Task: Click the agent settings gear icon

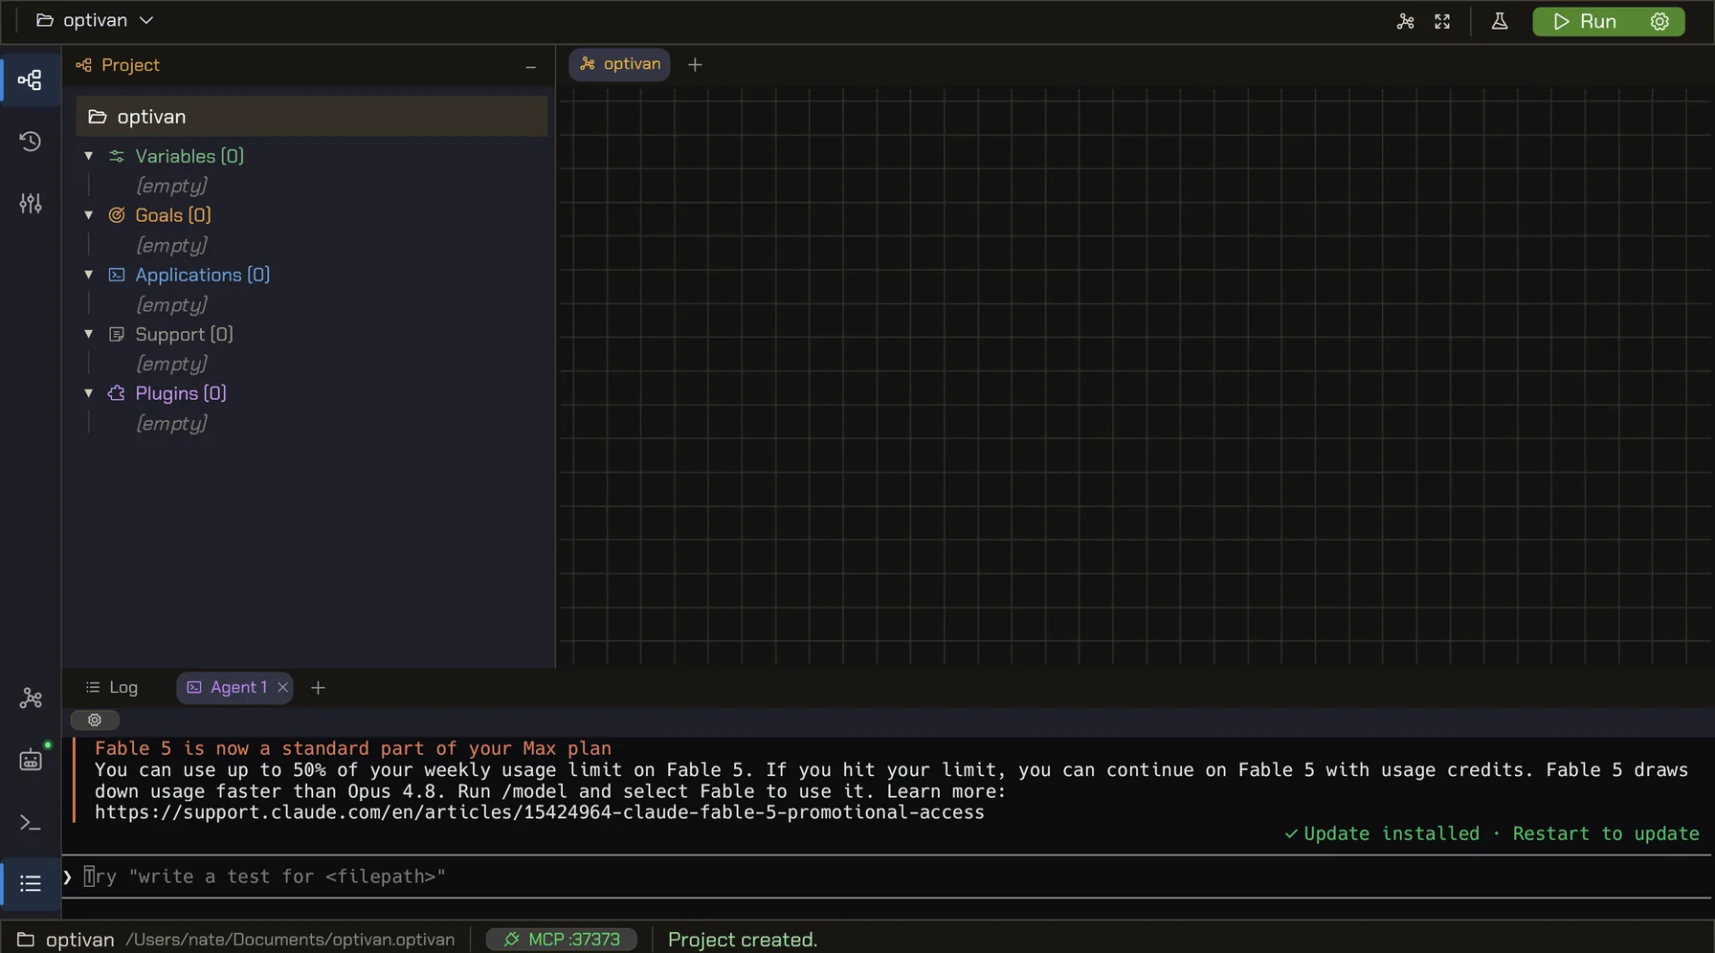Action: pyautogui.click(x=95, y=720)
